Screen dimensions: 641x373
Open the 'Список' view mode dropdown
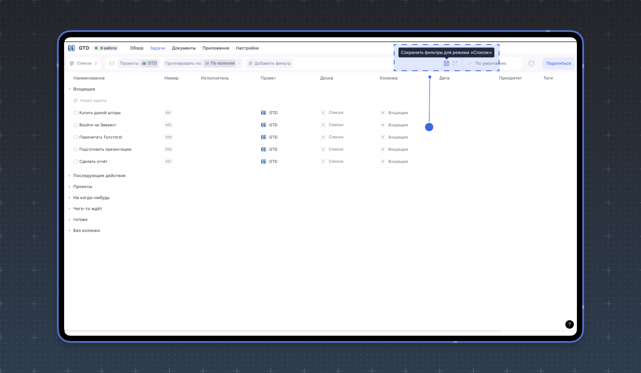coord(84,64)
